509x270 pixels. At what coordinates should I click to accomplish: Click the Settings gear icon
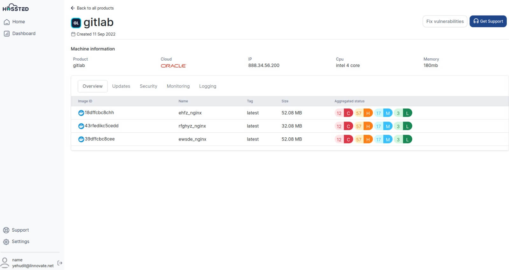click(x=6, y=242)
